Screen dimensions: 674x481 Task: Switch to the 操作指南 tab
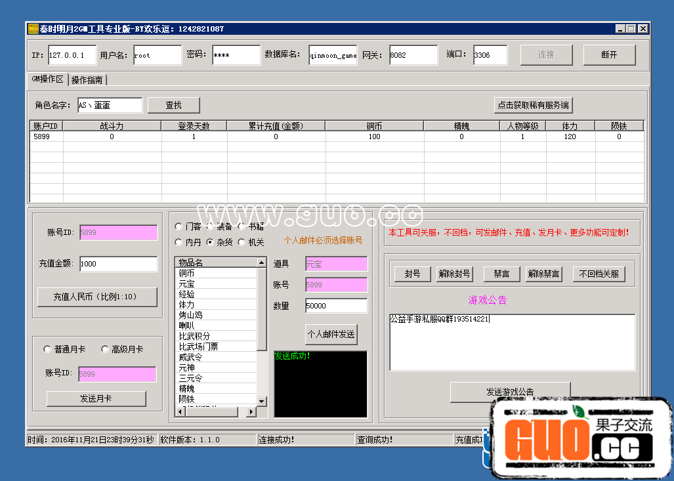tap(87, 80)
